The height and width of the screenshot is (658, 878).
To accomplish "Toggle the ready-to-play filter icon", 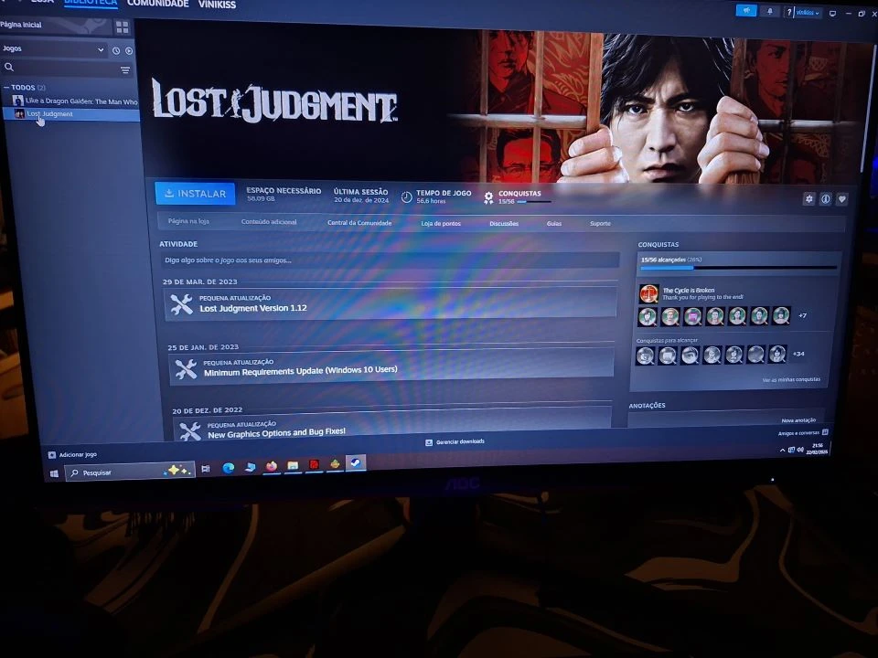I will pyautogui.click(x=129, y=50).
